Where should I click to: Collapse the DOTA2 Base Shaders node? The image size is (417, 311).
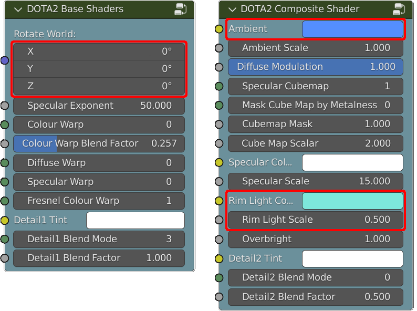[x=18, y=9]
